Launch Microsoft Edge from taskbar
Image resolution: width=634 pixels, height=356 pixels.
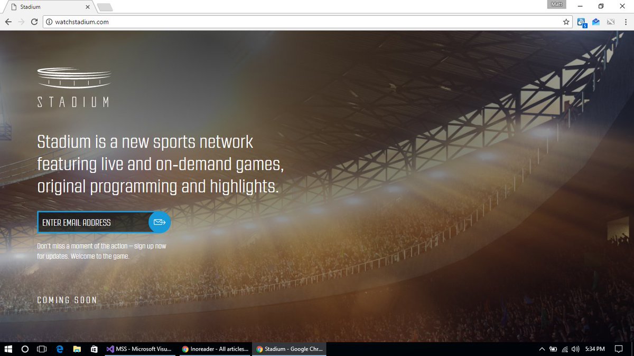coord(60,349)
